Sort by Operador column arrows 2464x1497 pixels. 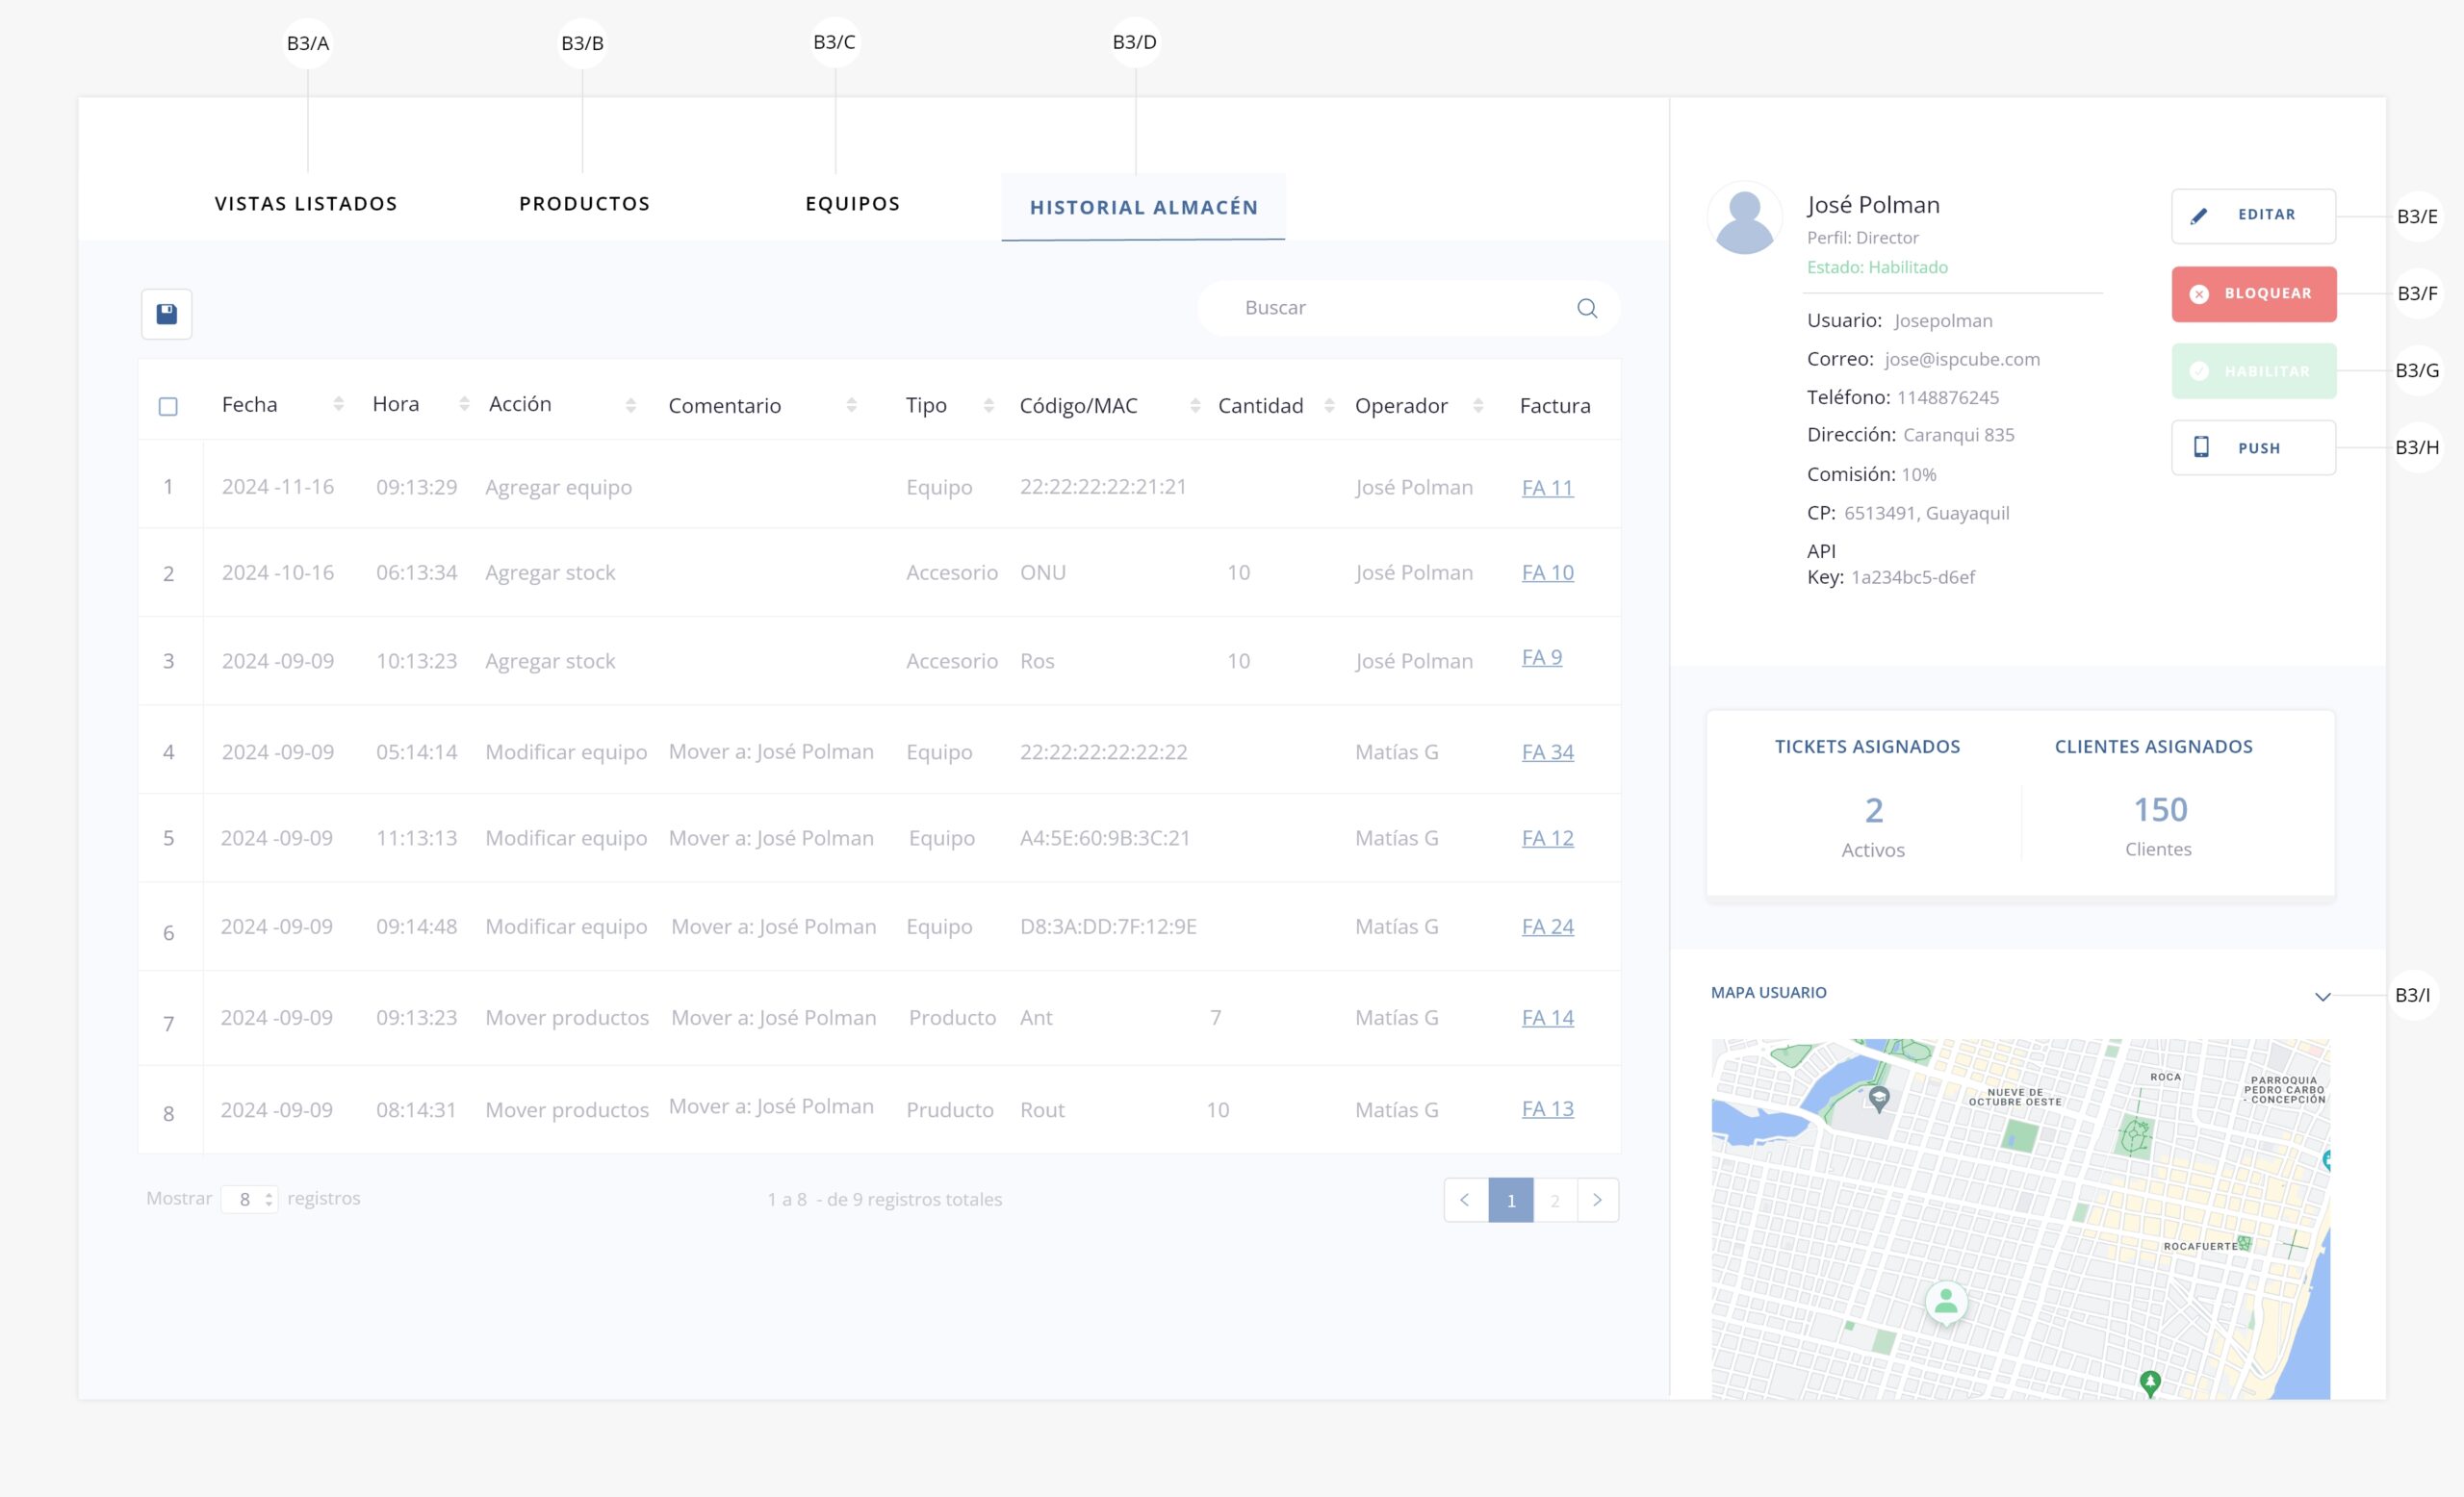point(1477,405)
